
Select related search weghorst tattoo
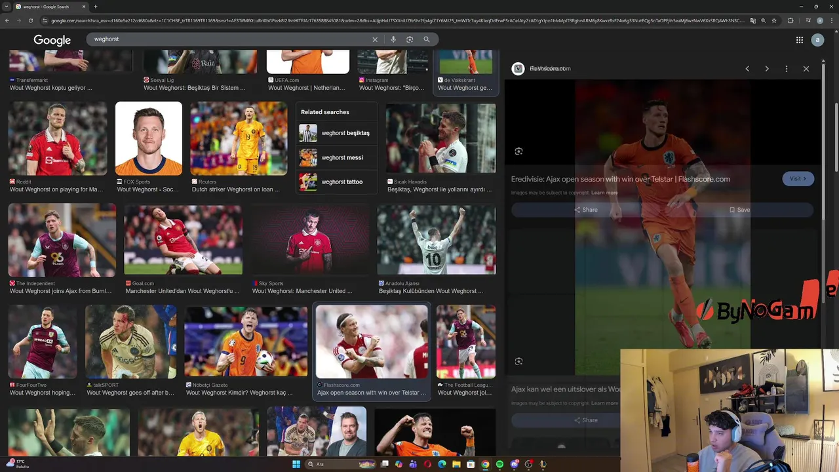337,182
